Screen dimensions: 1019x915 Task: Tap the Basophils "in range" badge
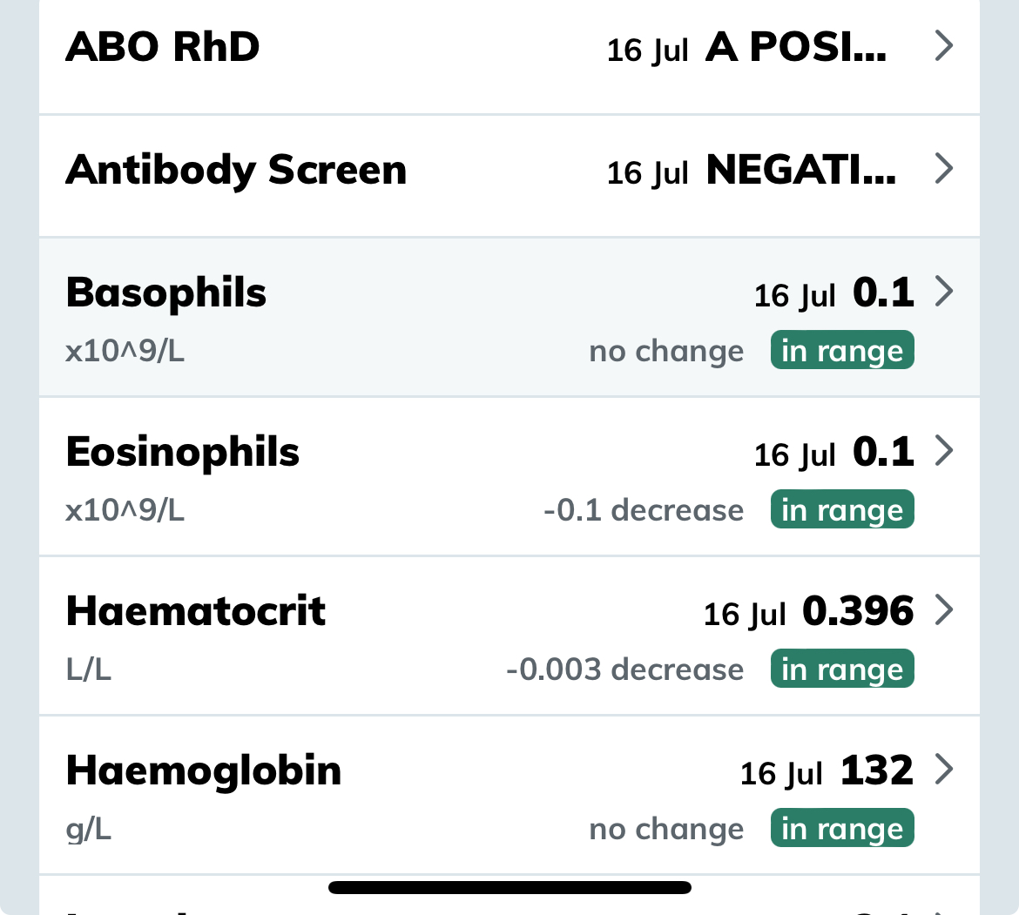coord(841,351)
